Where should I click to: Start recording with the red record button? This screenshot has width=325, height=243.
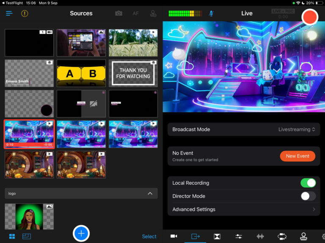tap(310, 17)
